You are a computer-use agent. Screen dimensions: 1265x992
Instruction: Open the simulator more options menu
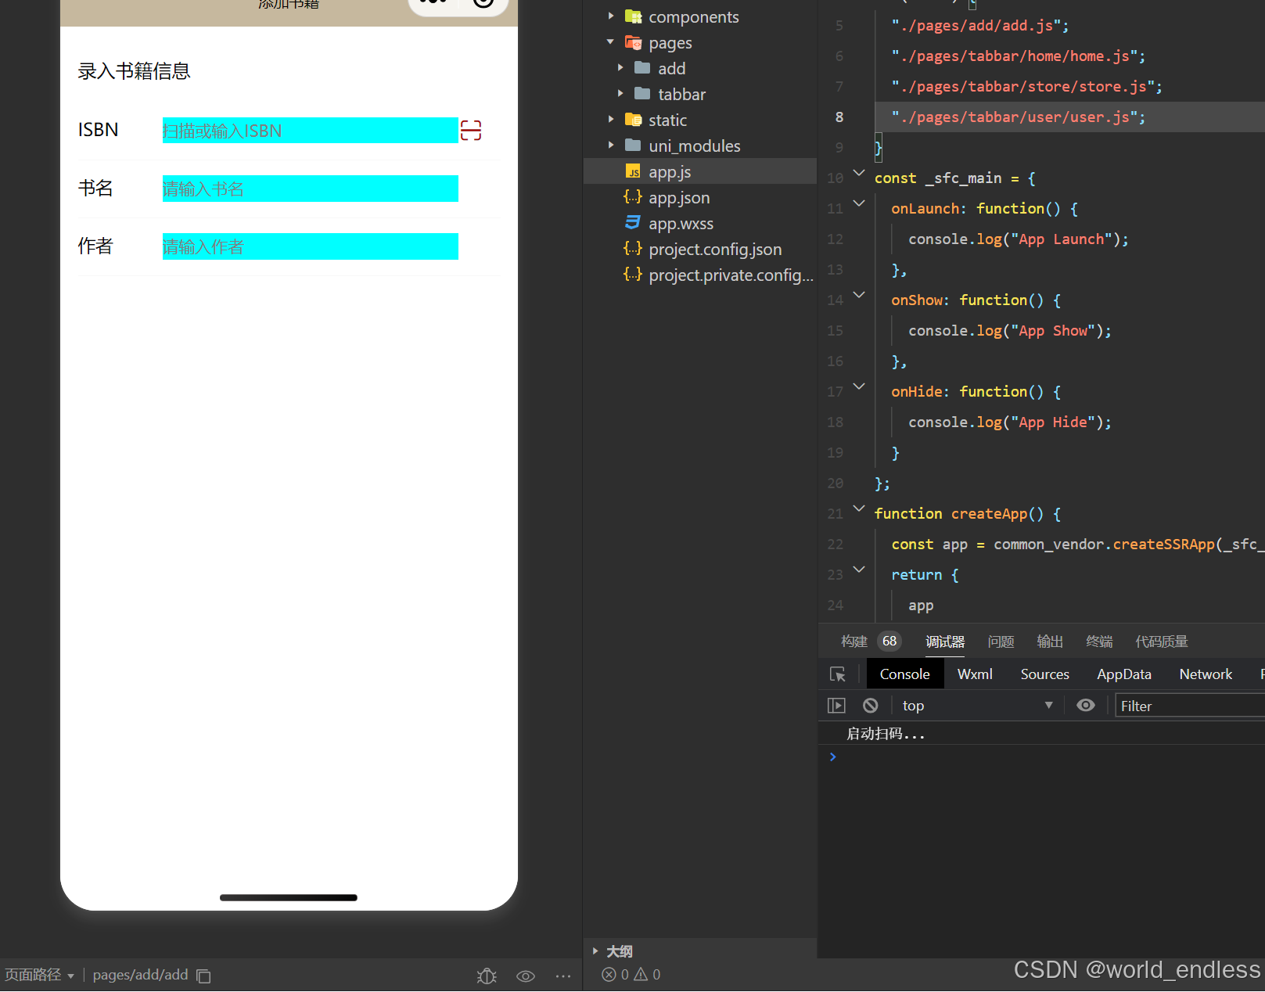(563, 976)
